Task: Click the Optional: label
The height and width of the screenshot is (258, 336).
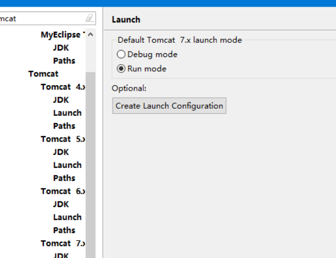Action: click(x=129, y=88)
